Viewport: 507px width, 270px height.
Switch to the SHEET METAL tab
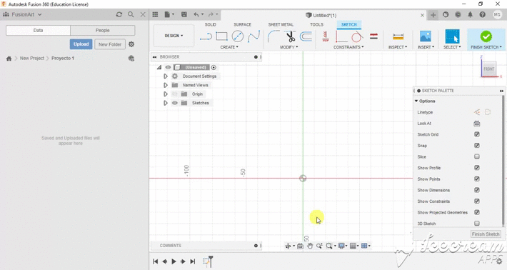(281, 24)
